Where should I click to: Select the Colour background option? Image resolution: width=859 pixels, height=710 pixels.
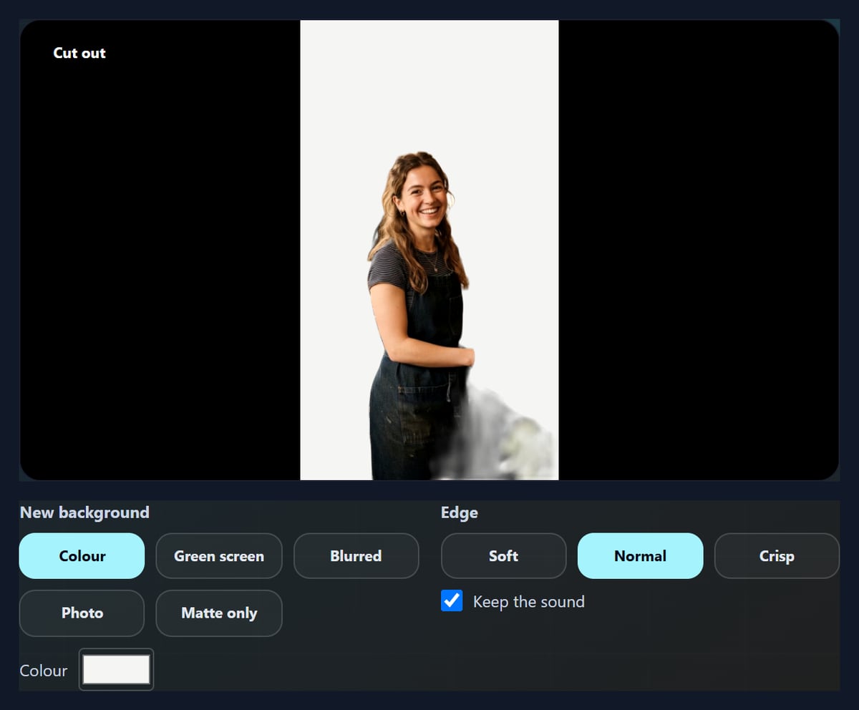tap(82, 555)
